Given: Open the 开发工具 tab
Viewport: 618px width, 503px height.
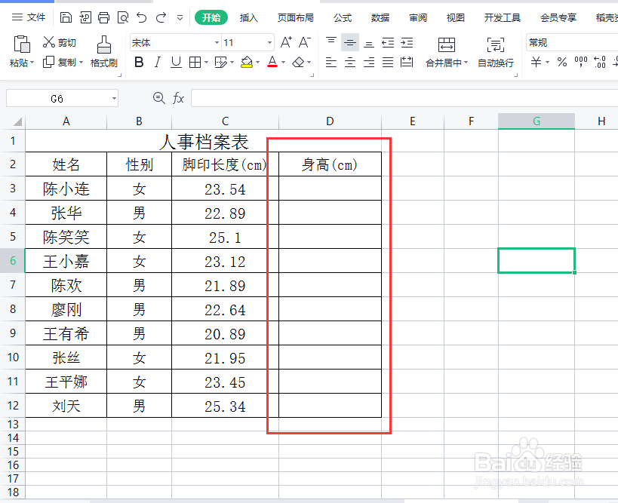Looking at the screenshot, I should 503,18.
